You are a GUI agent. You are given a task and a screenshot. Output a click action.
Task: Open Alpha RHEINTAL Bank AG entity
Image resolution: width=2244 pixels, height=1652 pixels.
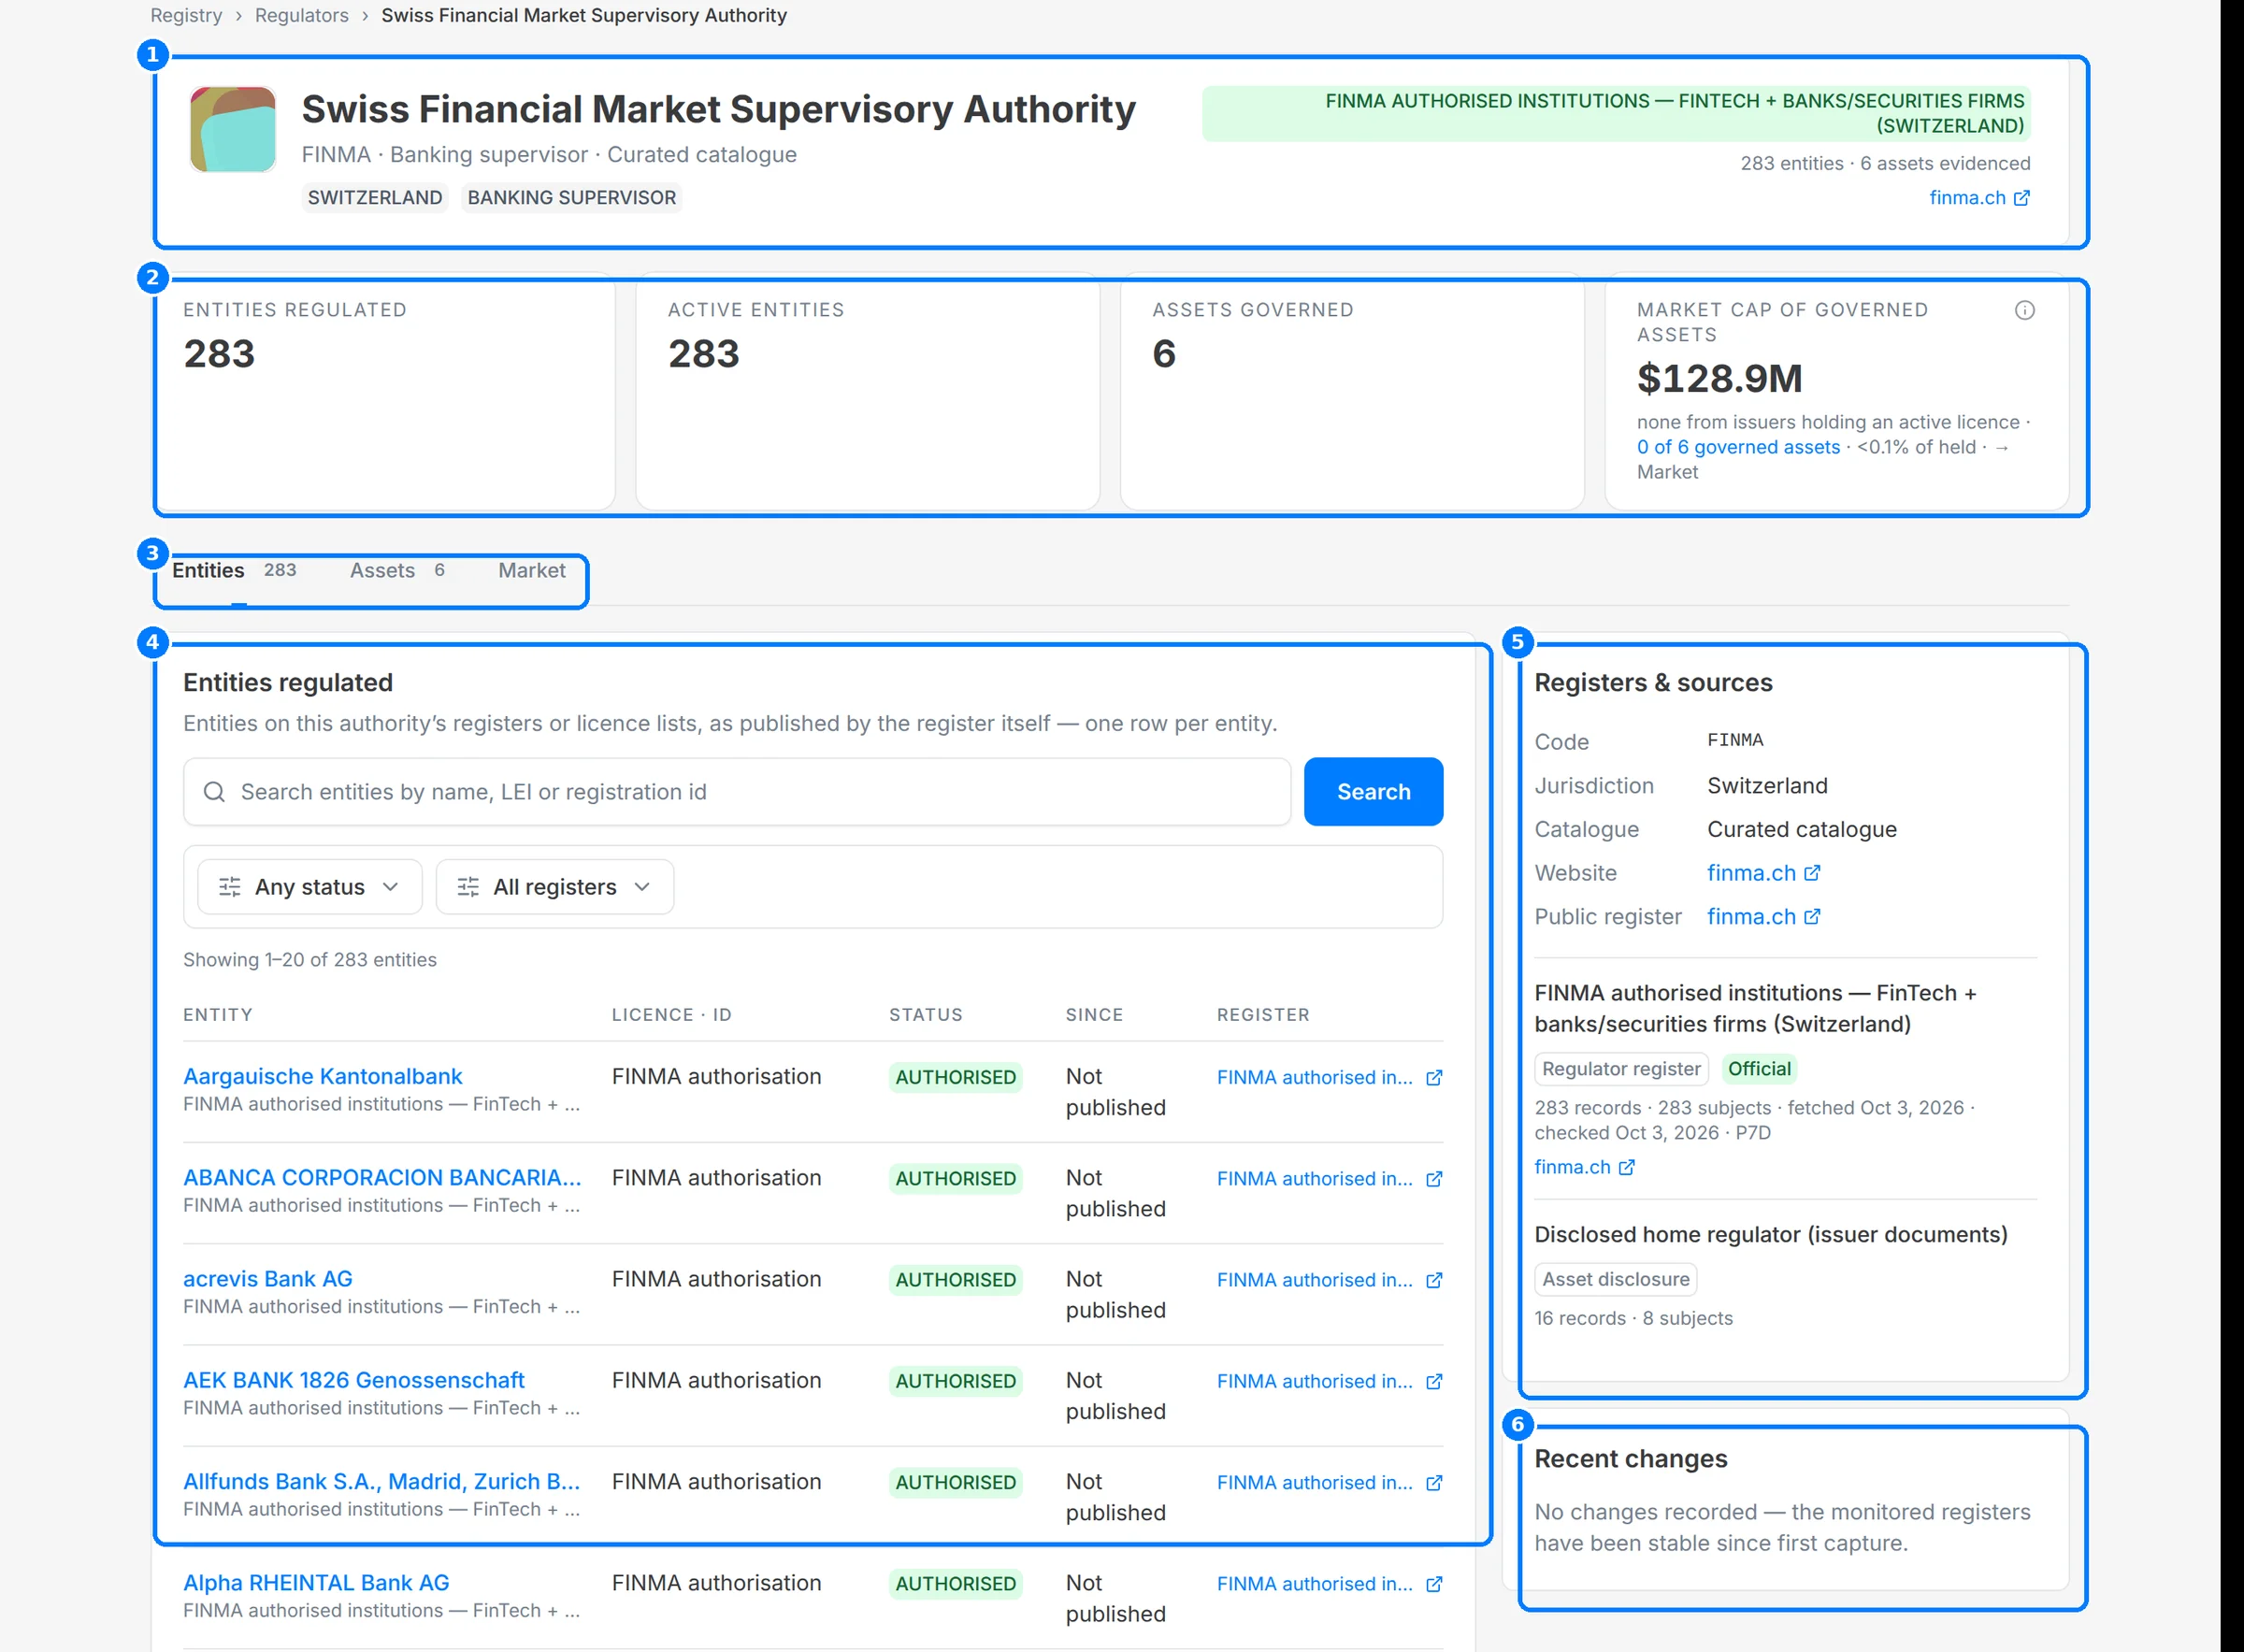(316, 1582)
